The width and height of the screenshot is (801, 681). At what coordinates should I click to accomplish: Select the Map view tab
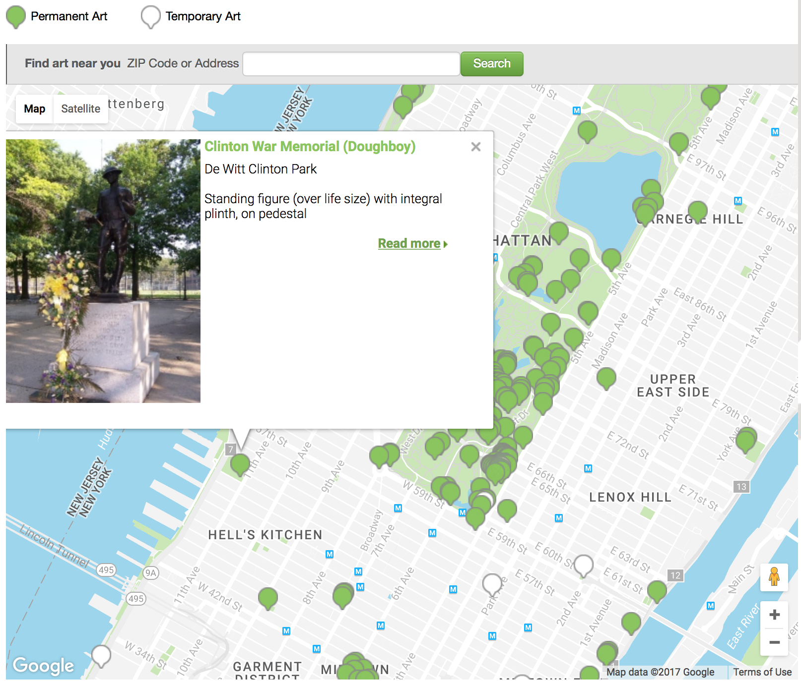[x=35, y=109]
